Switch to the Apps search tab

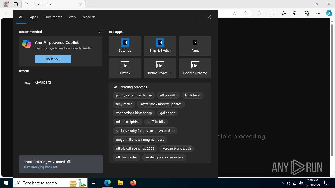tap(34, 17)
